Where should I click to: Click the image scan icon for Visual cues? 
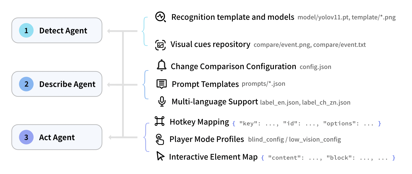[x=160, y=45]
